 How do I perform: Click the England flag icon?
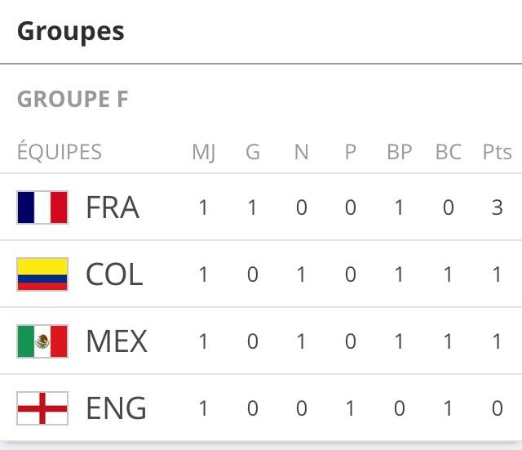pyautogui.click(x=42, y=408)
